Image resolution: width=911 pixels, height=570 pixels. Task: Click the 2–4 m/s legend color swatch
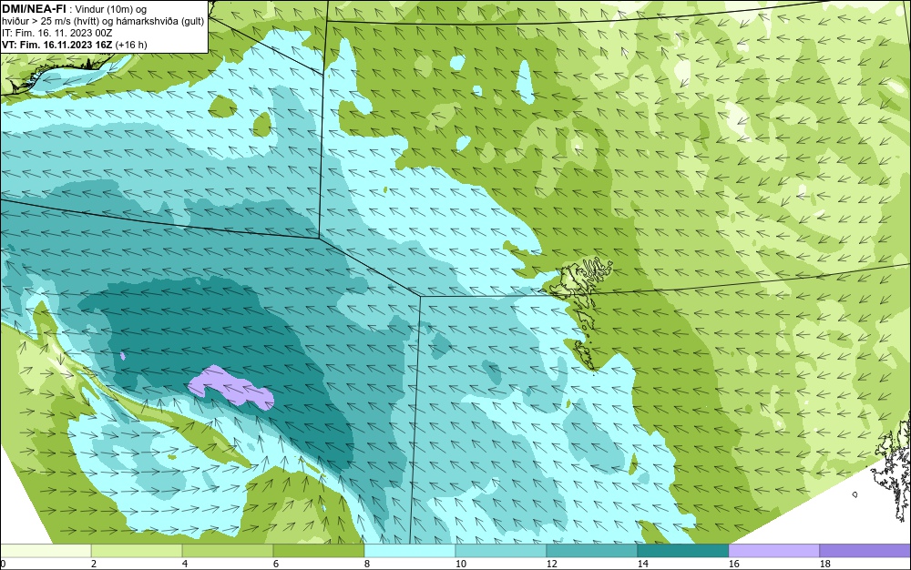click(137, 551)
